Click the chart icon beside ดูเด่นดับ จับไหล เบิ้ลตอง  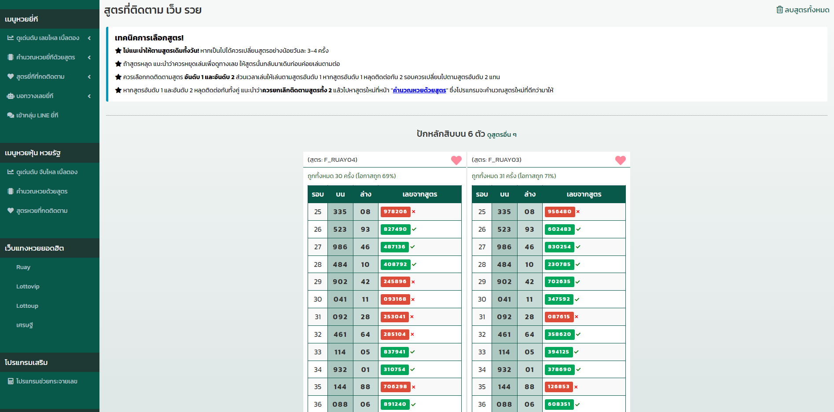coord(11,172)
